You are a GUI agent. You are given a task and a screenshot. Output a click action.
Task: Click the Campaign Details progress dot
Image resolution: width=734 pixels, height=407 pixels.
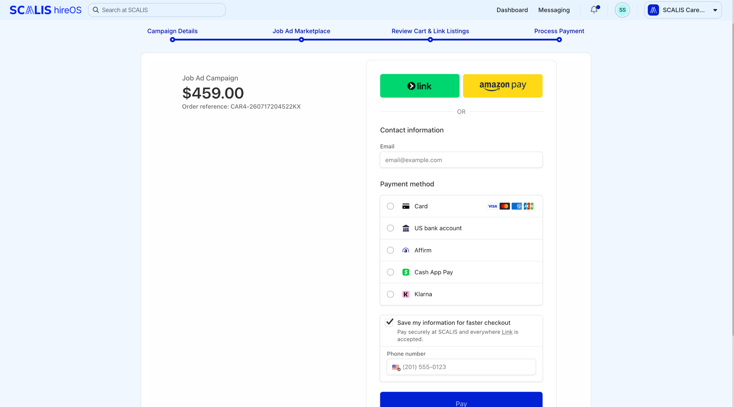[172, 40]
